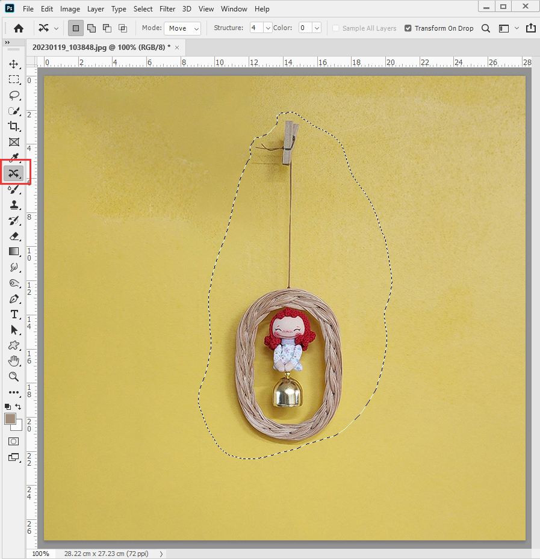
Task: Select the Horizontal Type tool
Action: pos(14,314)
